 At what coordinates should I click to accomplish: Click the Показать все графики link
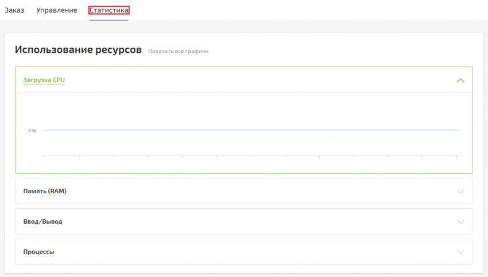(x=178, y=52)
